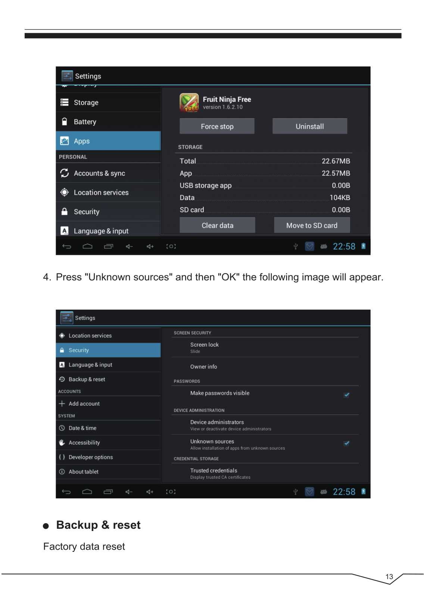Toggle Make passwords visible checkbox

(x=347, y=395)
